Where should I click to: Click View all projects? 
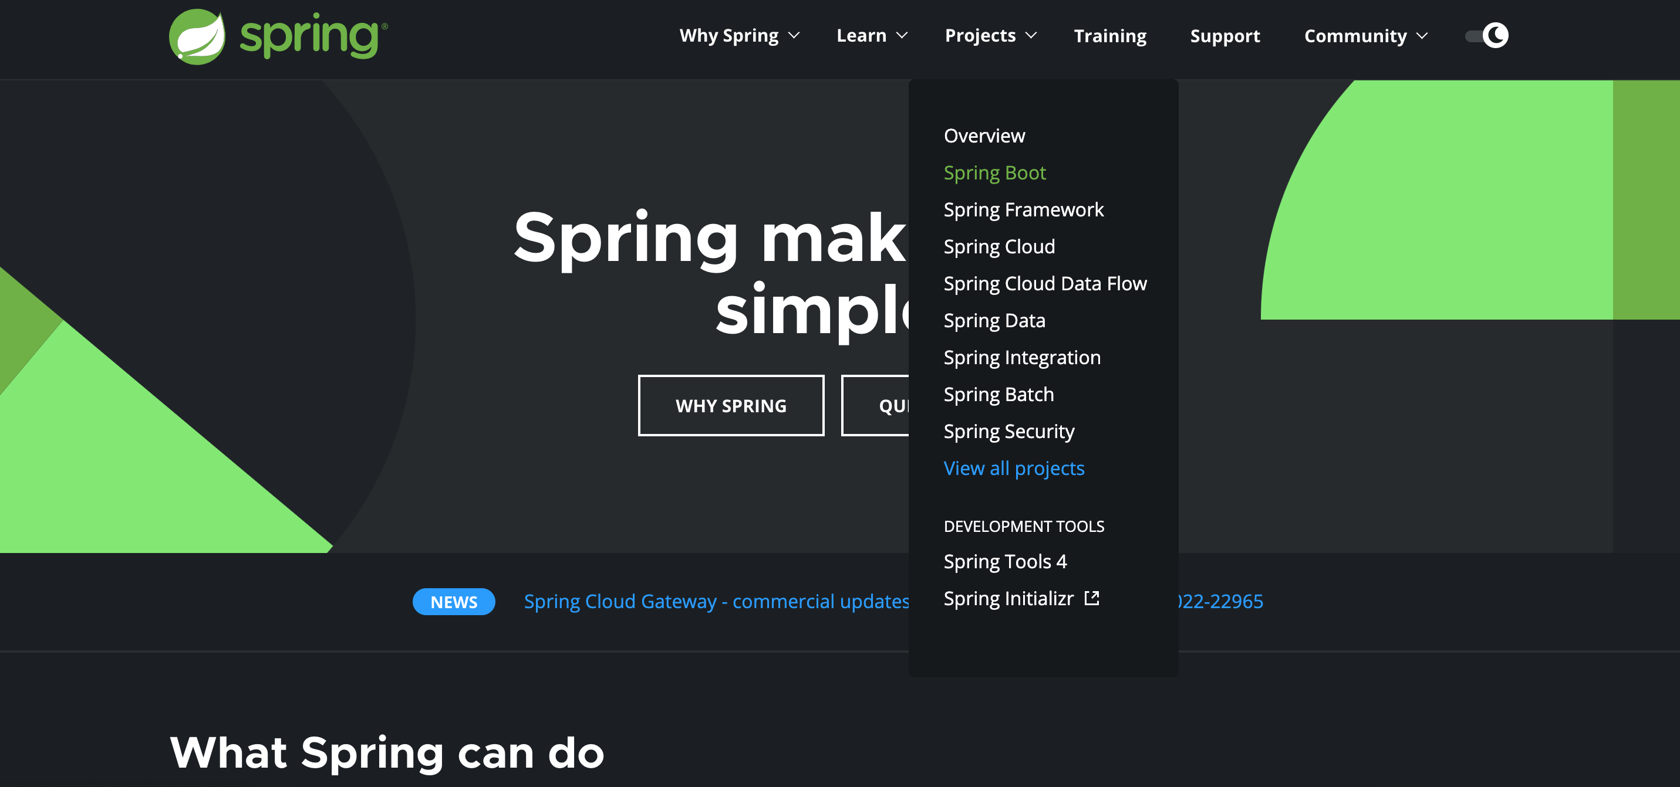click(1014, 468)
